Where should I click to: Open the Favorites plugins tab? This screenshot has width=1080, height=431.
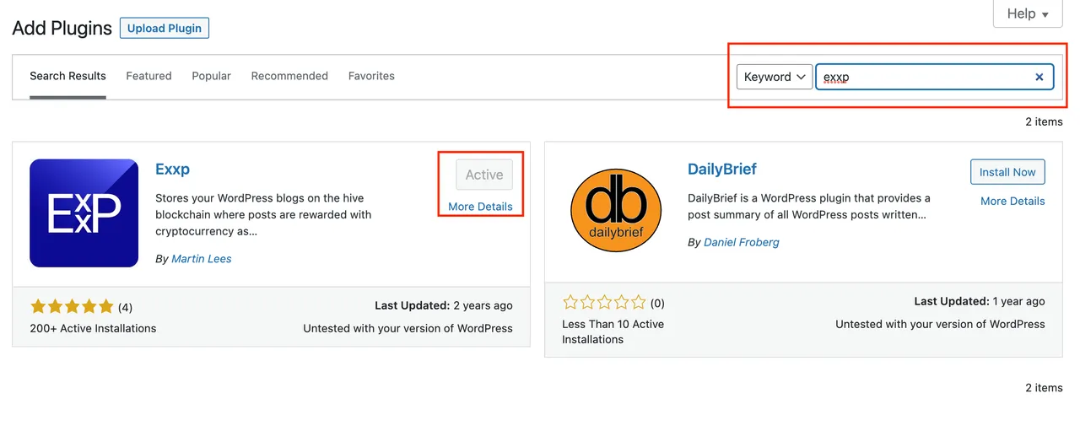[371, 76]
